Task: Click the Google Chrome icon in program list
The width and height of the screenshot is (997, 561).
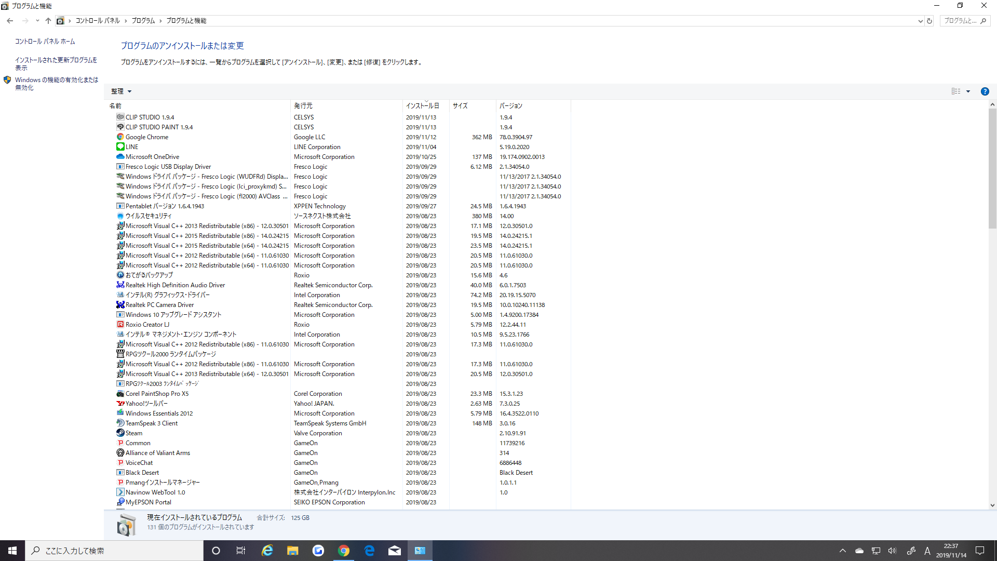Action: point(120,137)
